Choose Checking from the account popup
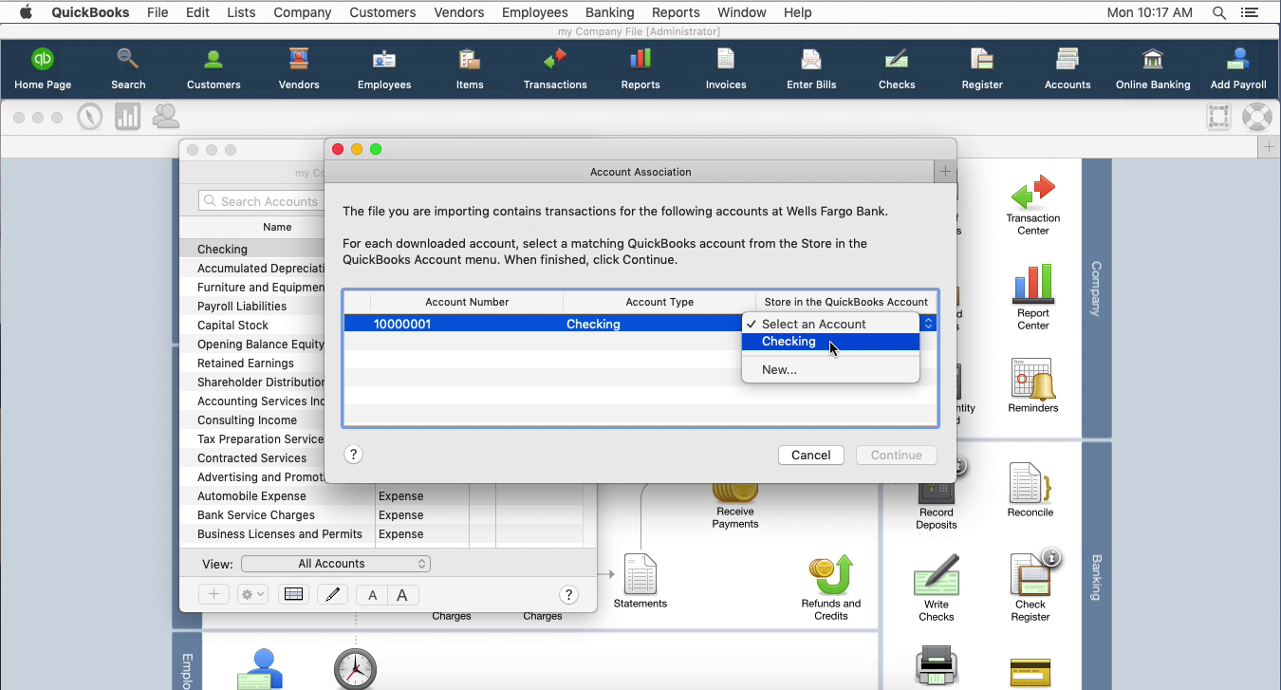This screenshot has width=1281, height=690. pos(830,342)
